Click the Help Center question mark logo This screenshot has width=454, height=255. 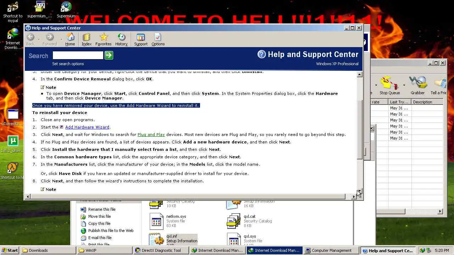[261, 54]
